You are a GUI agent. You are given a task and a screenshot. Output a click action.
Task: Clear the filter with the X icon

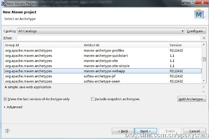[x=204, y=38]
